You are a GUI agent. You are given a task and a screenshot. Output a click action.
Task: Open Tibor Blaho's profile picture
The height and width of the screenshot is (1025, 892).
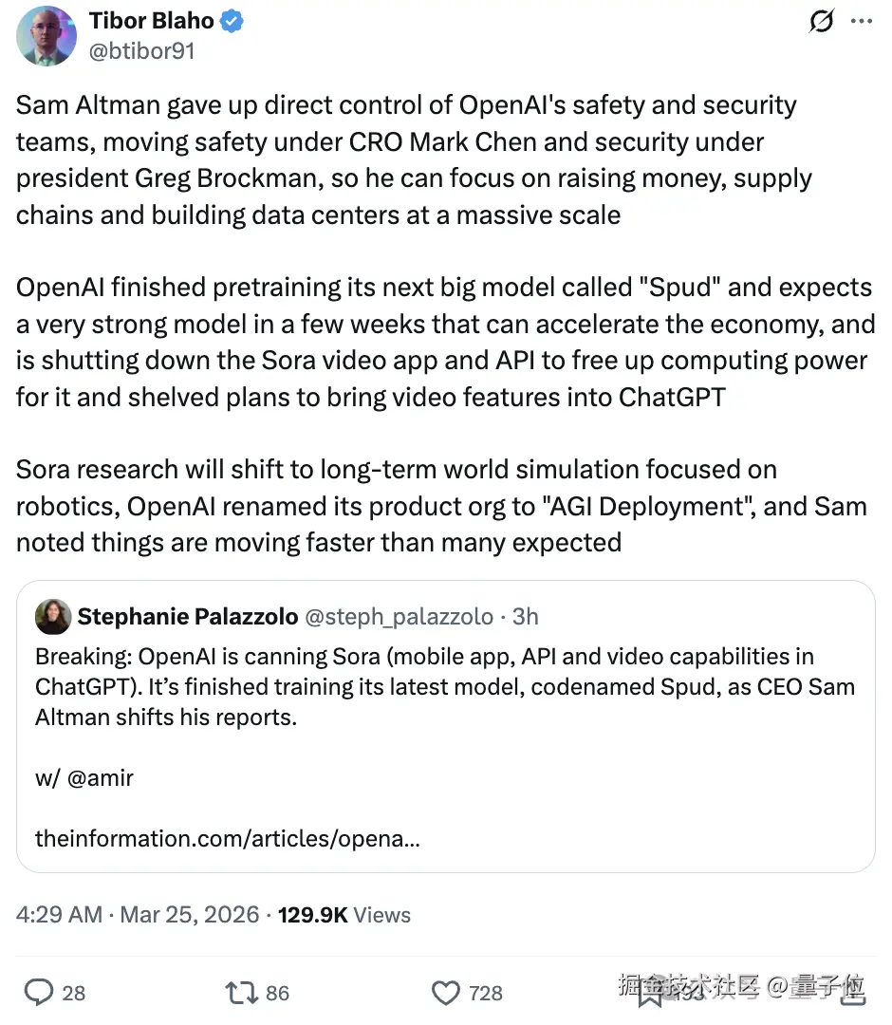coord(46,36)
